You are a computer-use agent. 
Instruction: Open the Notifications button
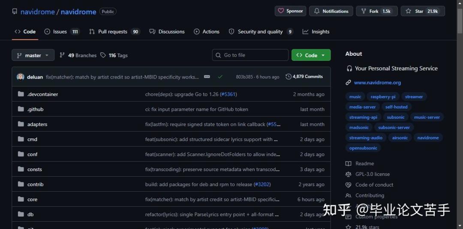(331, 11)
